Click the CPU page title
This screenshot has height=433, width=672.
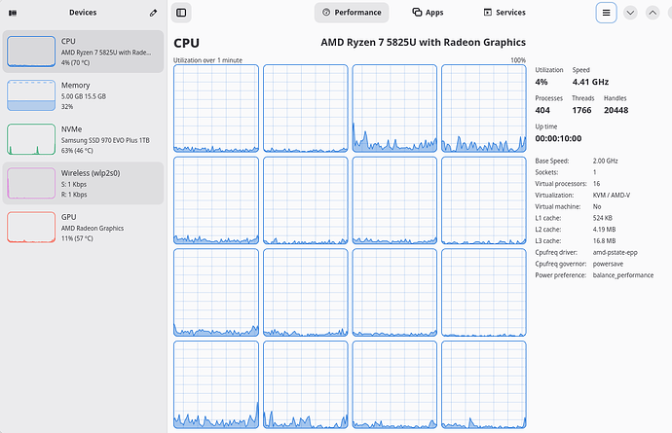click(186, 43)
